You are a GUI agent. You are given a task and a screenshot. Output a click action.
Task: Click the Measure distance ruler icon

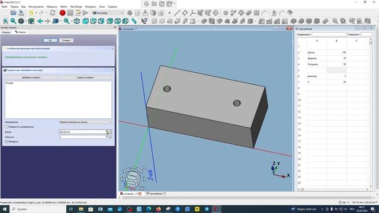point(134,21)
